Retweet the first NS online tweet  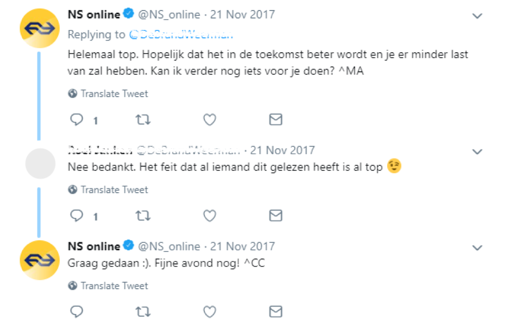point(143,120)
